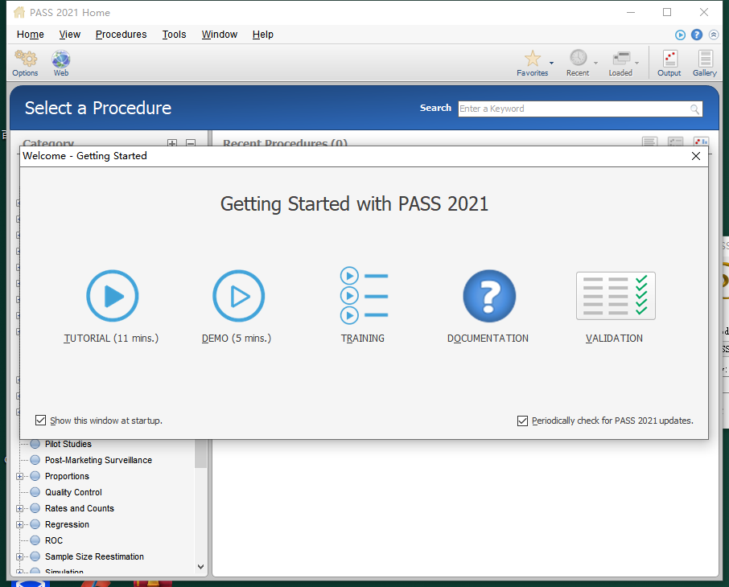The width and height of the screenshot is (729, 587).
Task: Click the blue play icon near menu bar
Action: click(x=680, y=35)
